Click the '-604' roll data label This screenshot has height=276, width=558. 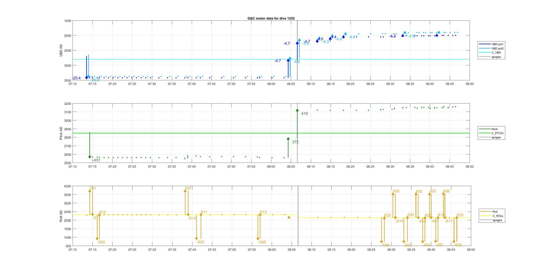point(427,245)
